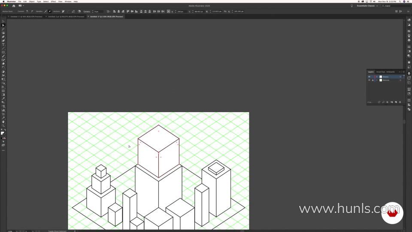The image size is (412, 232).
Task: Switch to document tab at 50%
Action: coord(26,17)
